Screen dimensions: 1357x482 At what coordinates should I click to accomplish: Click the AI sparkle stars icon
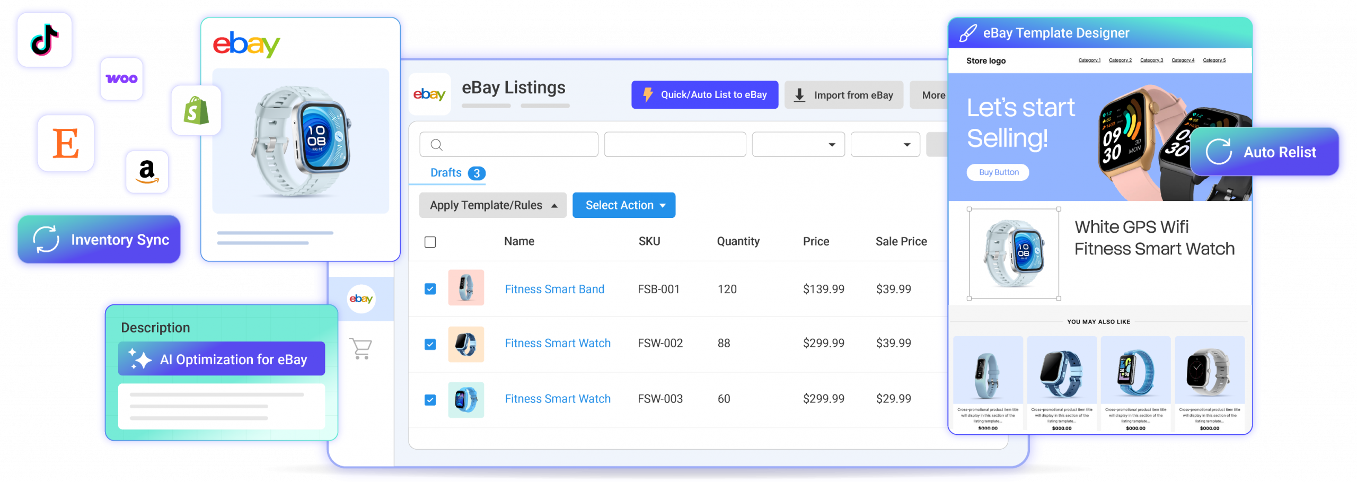140,359
